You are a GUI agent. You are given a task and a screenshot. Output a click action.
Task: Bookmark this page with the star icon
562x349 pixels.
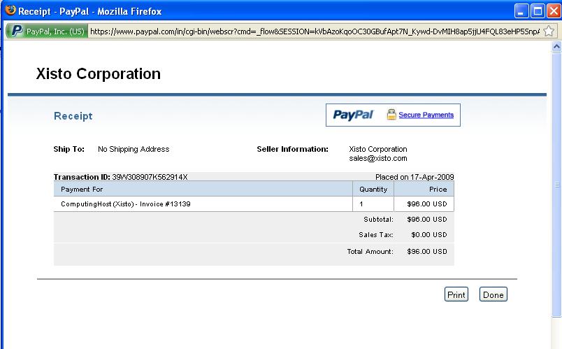549,31
